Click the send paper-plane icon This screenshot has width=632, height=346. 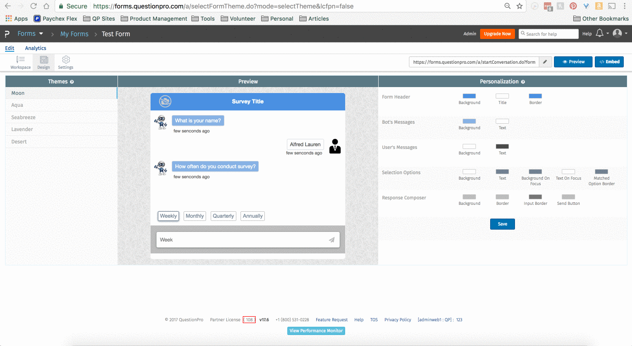pyautogui.click(x=331, y=240)
